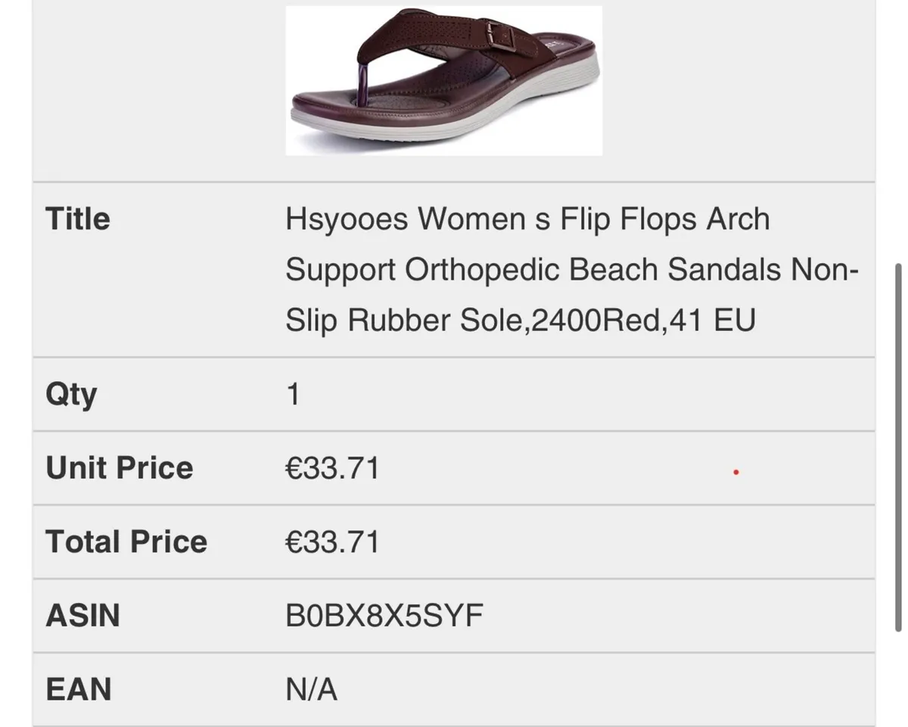Click the ASIN row label

coord(83,616)
